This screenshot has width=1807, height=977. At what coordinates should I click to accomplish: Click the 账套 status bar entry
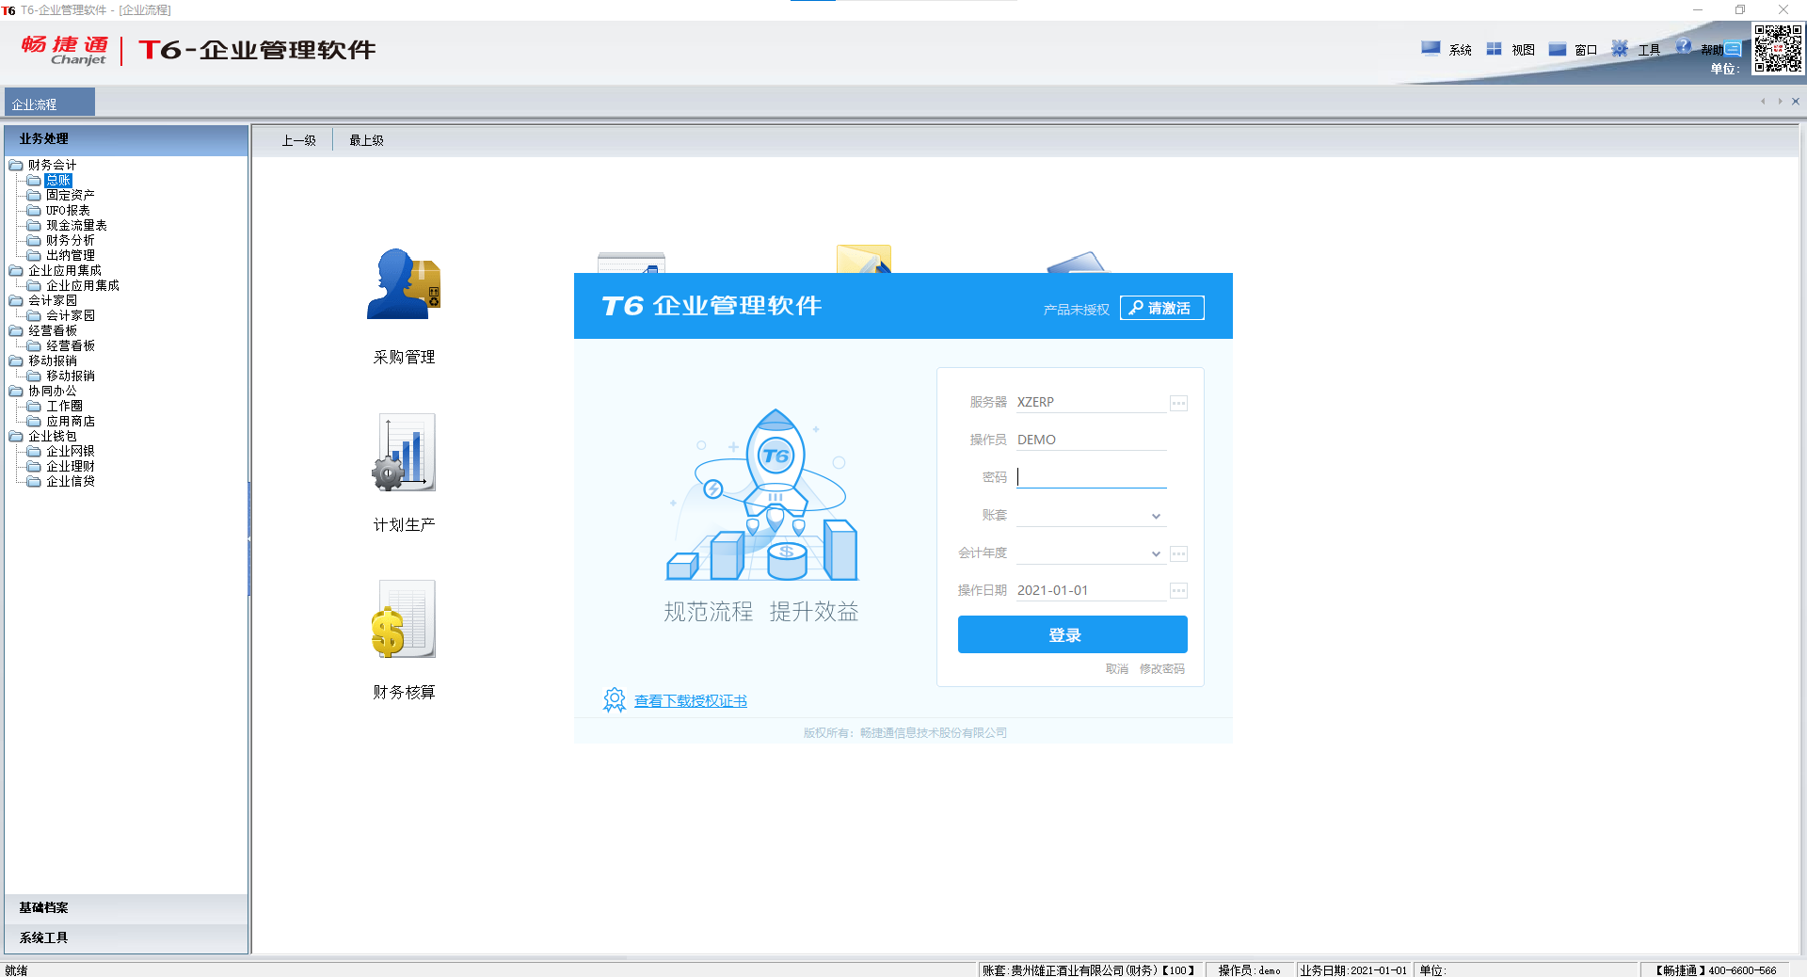pos(1089,970)
